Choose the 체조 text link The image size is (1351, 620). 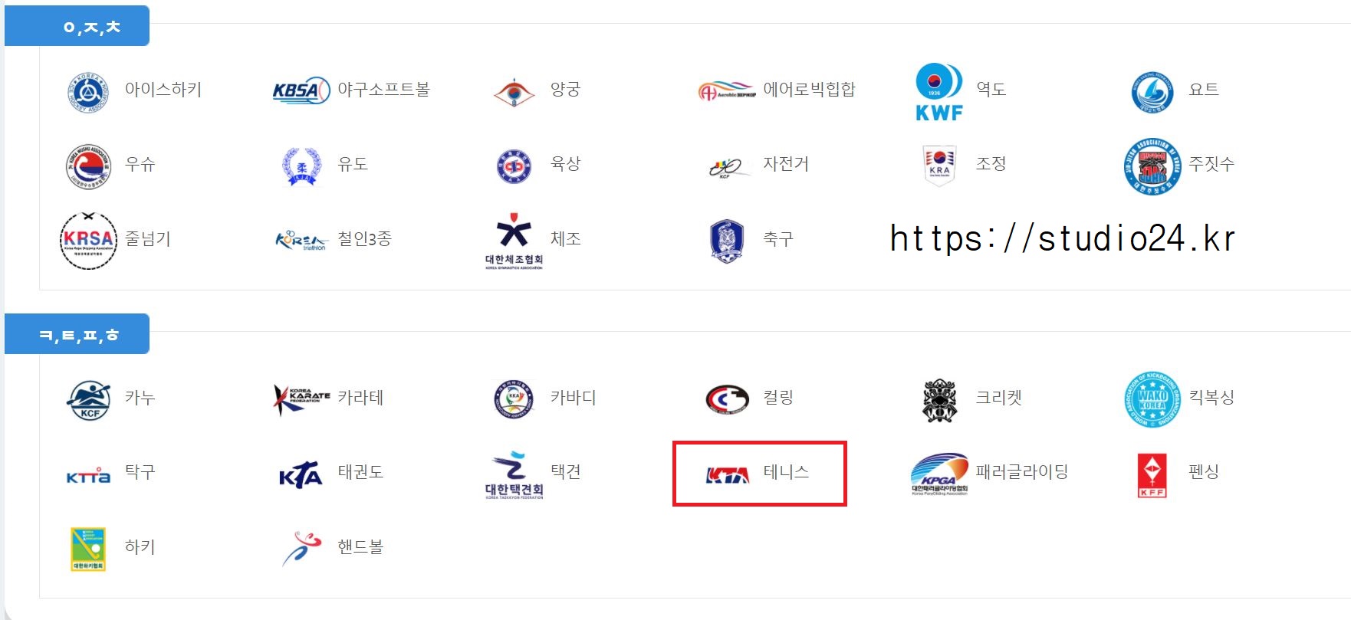566,239
